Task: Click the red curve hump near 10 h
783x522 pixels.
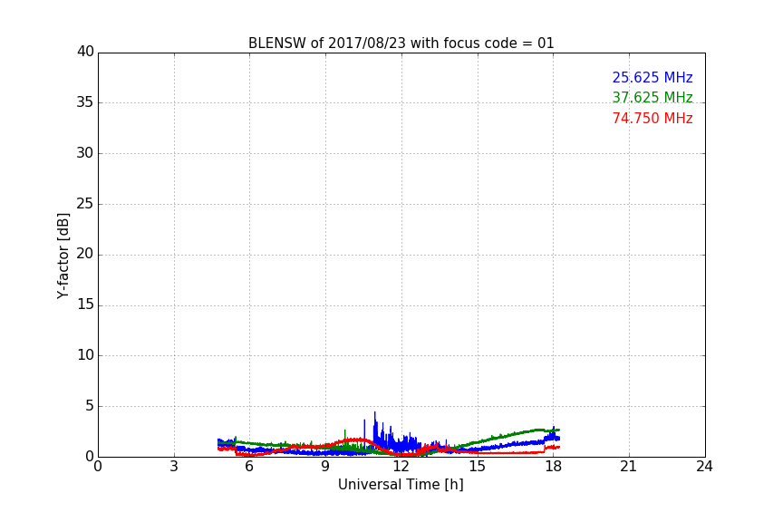Action: (x=354, y=440)
